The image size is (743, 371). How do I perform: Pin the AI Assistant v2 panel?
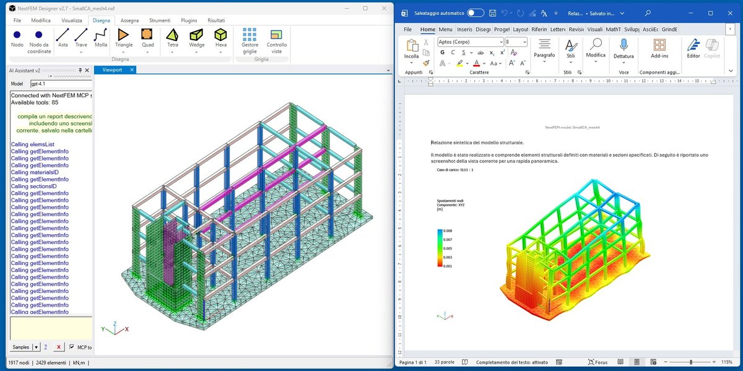click(80, 71)
